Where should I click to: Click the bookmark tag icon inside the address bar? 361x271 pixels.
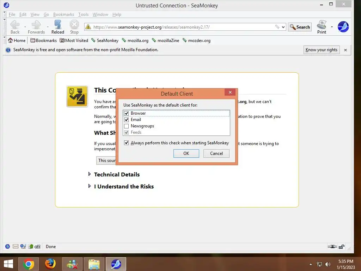tap(277, 27)
